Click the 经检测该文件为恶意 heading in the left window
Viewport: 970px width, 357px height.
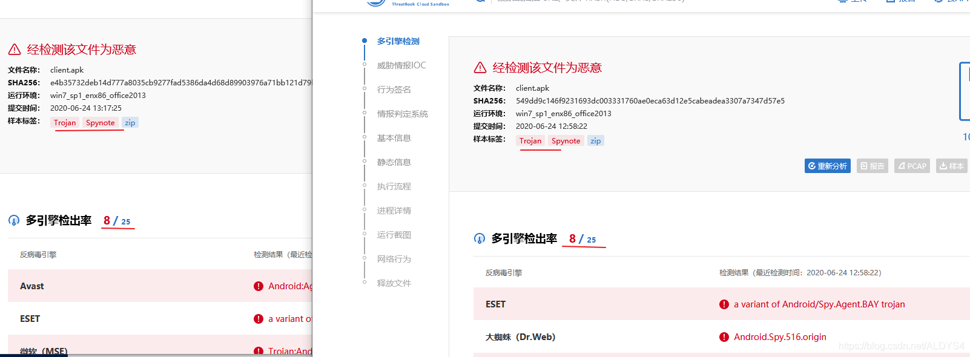pyautogui.click(x=82, y=49)
